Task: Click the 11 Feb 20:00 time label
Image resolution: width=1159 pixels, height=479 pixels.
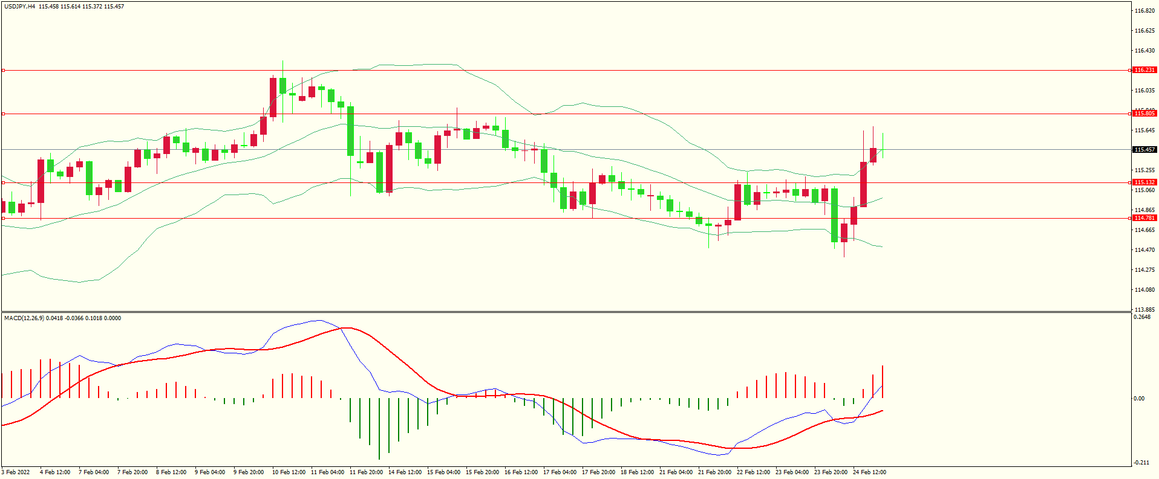Action: [x=366, y=472]
